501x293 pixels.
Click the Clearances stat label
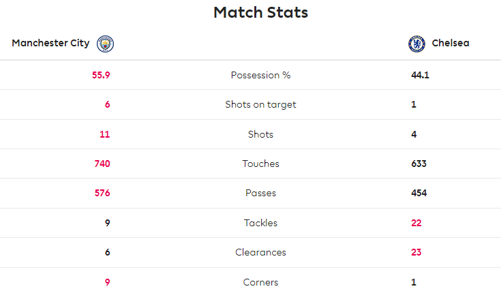260,252
